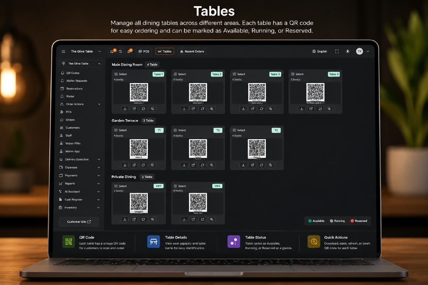Expand the Expenses submenu
Viewport: 428px width, 285px height.
click(x=99, y=167)
